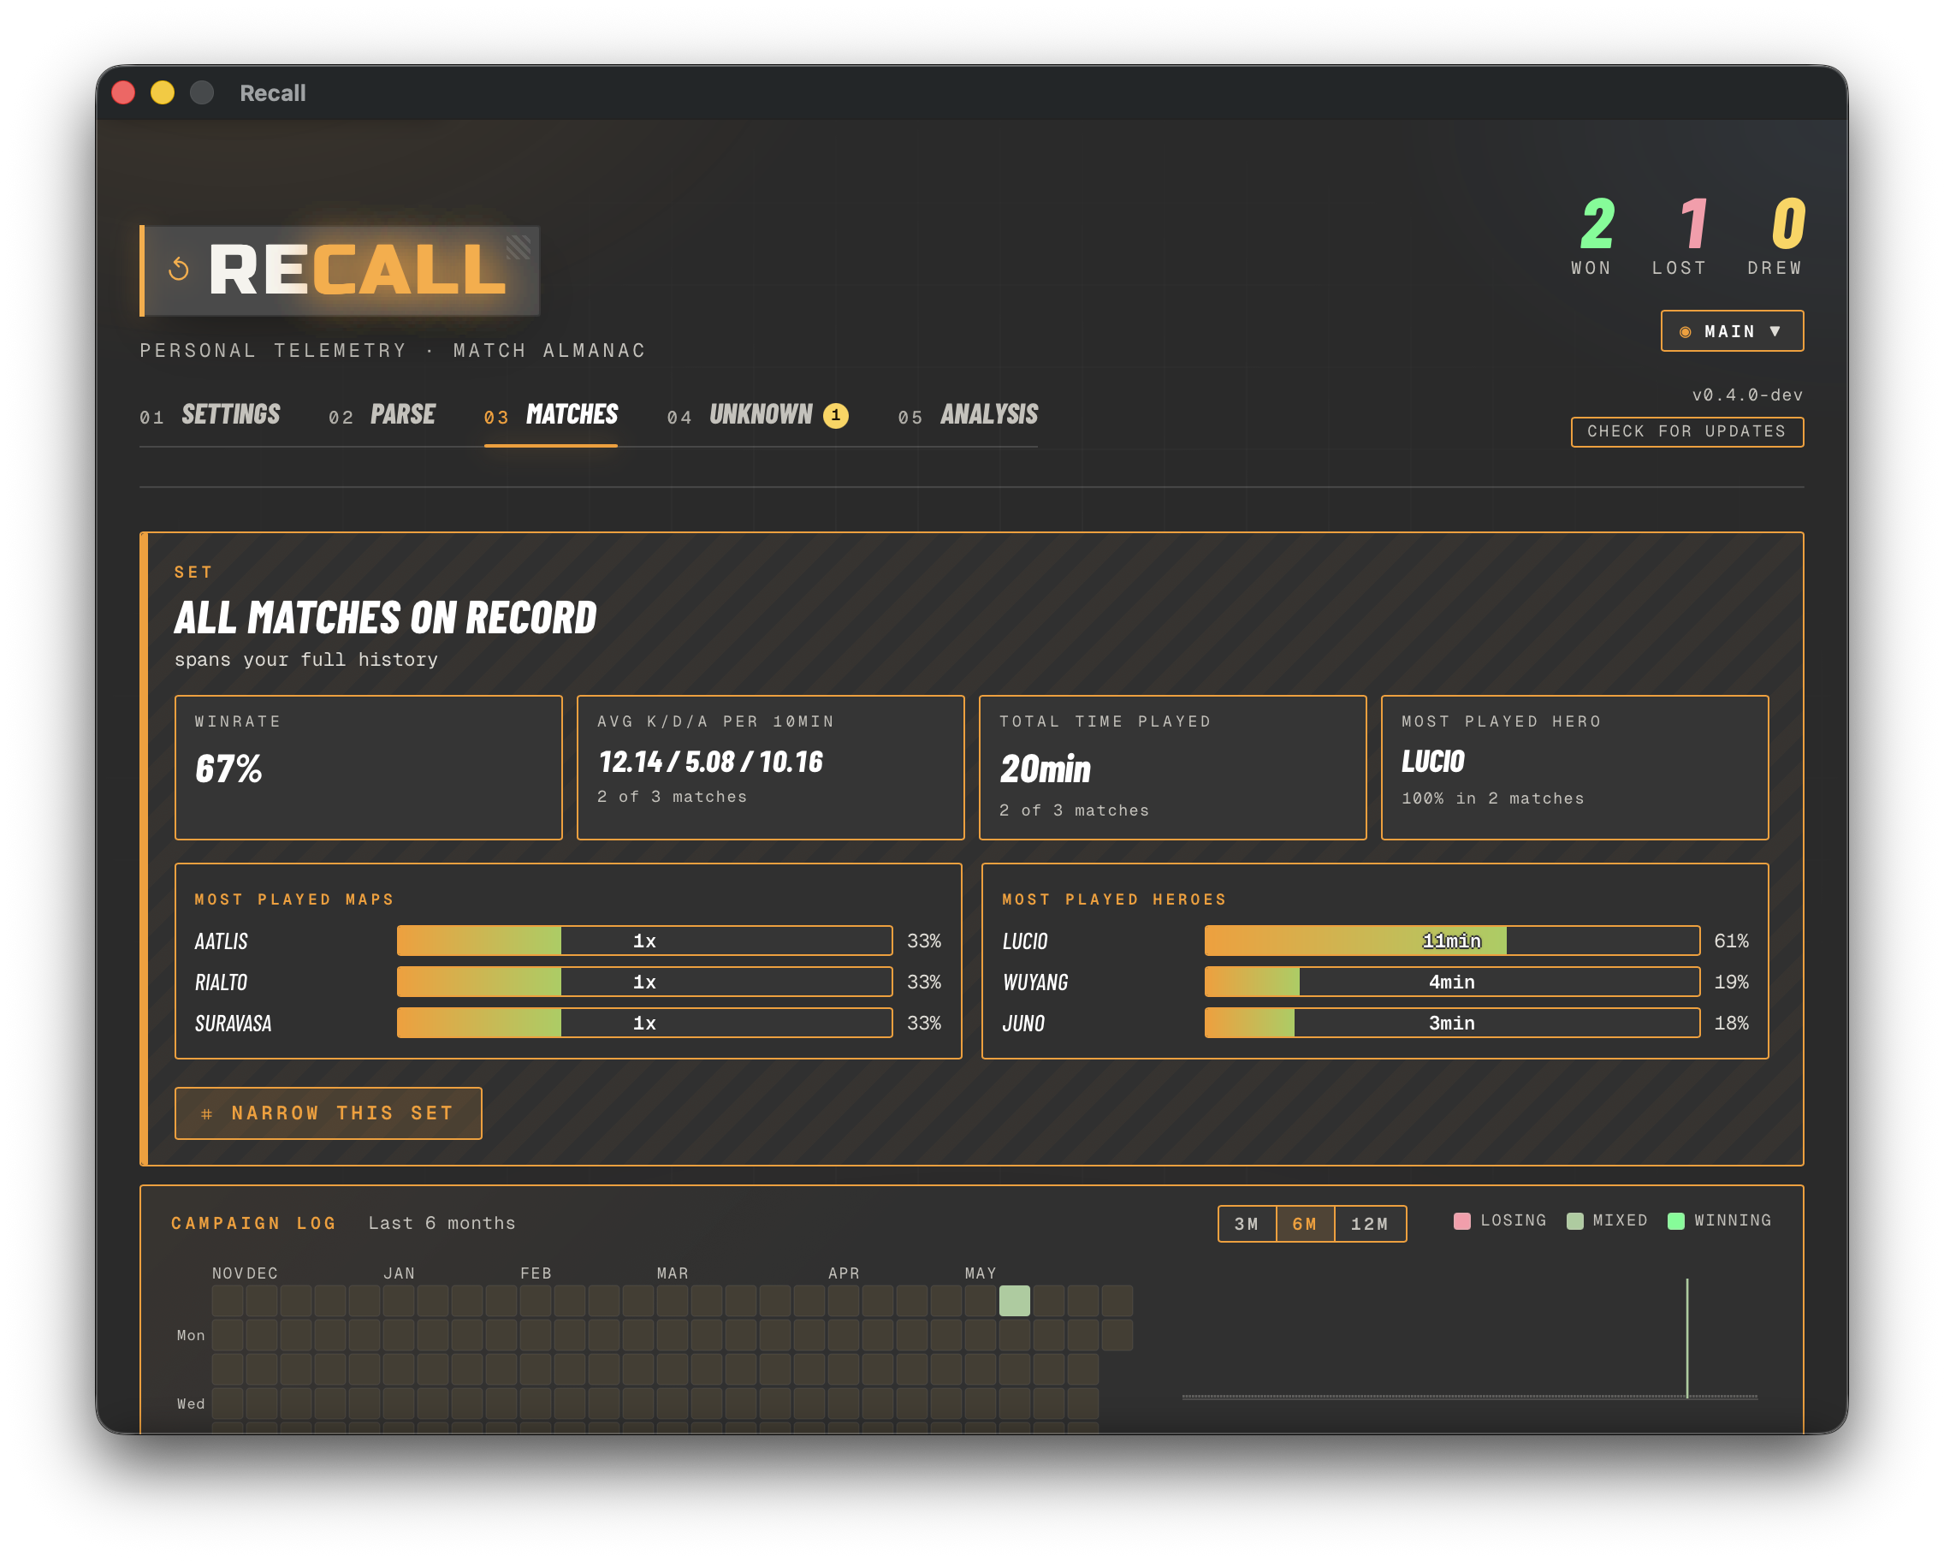Click the Avg K/D/A per 10min card
Viewport: 1944px width, 1561px height.
pyautogui.click(x=770, y=768)
